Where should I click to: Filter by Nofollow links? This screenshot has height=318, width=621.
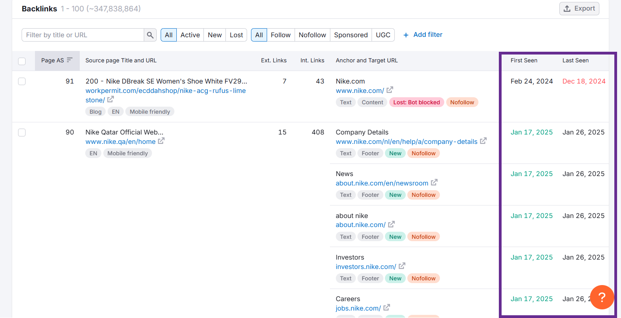[x=312, y=35]
